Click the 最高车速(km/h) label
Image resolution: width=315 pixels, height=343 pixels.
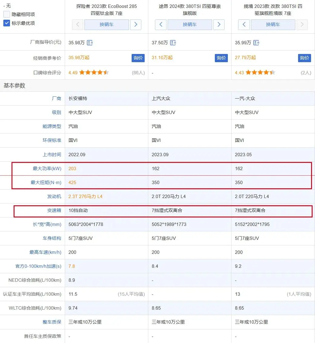(45, 252)
